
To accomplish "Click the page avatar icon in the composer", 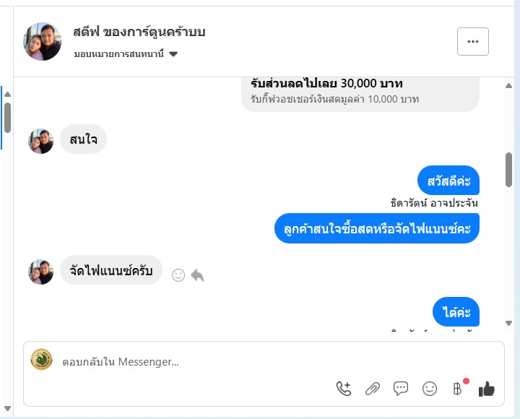I will click(x=41, y=360).
